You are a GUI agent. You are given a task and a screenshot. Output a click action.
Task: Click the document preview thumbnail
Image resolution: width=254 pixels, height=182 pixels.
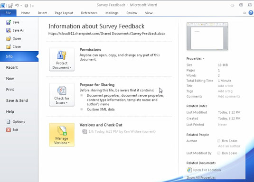click(x=207, y=36)
